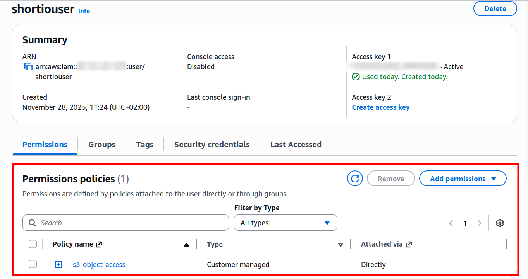Open the Policy name external link icon

coord(98,244)
